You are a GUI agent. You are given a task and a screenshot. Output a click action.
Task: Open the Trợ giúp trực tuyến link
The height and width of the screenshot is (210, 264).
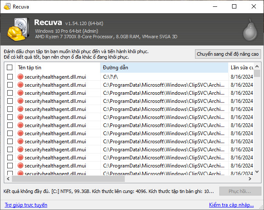pyautogui.click(x=25, y=205)
